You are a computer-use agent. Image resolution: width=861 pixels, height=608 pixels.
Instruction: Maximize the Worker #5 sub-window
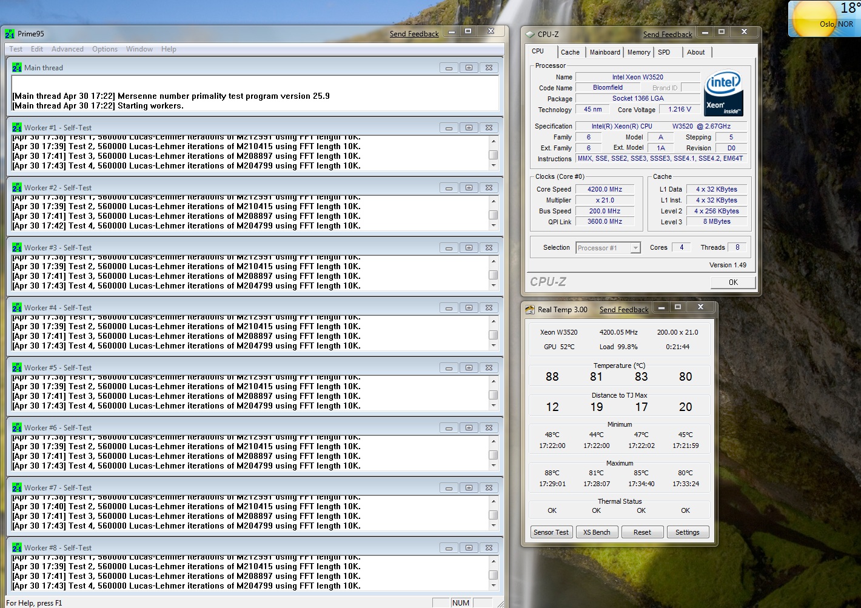469,368
